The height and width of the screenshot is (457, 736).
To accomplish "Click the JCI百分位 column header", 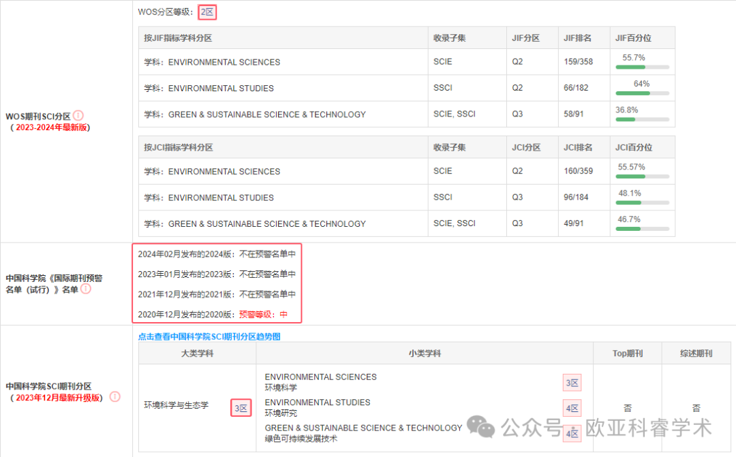I will pyautogui.click(x=643, y=147).
